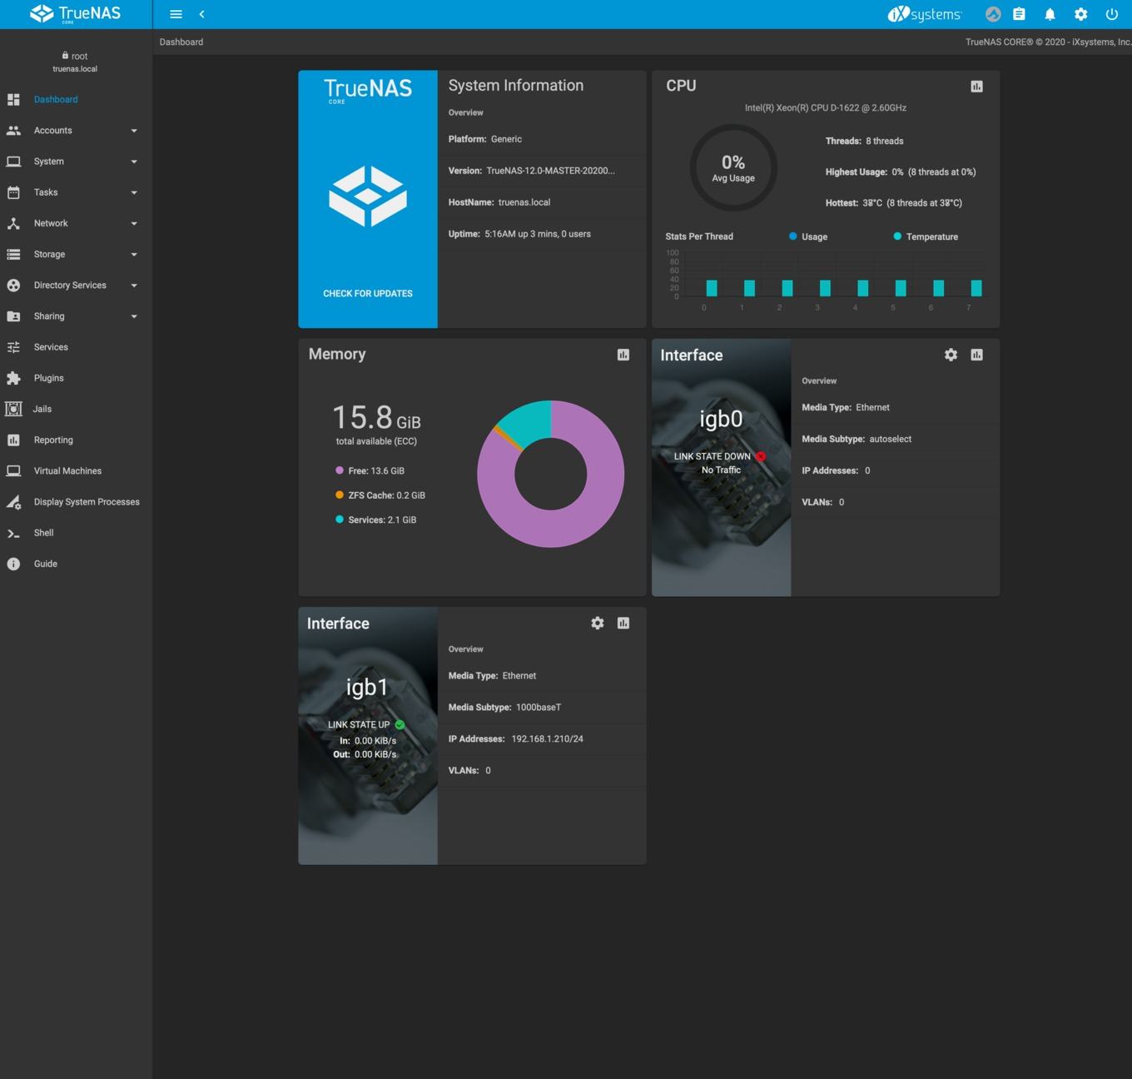The width and height of the screenshot is (1132, 1079).
Task: Click the Network topology icon
Action: (13, 223)
